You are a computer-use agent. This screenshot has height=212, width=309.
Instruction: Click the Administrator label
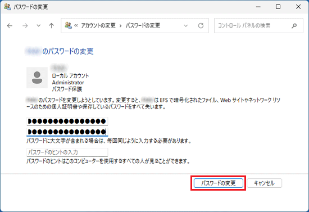[x=68, y=83]
